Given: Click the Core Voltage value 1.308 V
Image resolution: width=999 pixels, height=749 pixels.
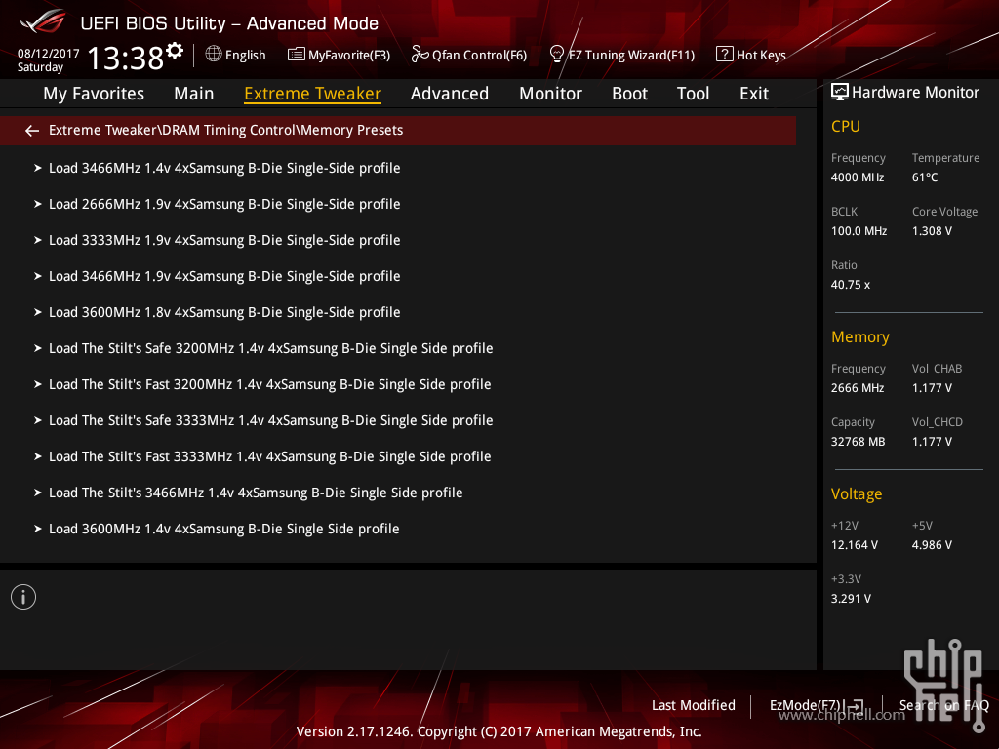Looking at the screenshot, I should (932, 231).
